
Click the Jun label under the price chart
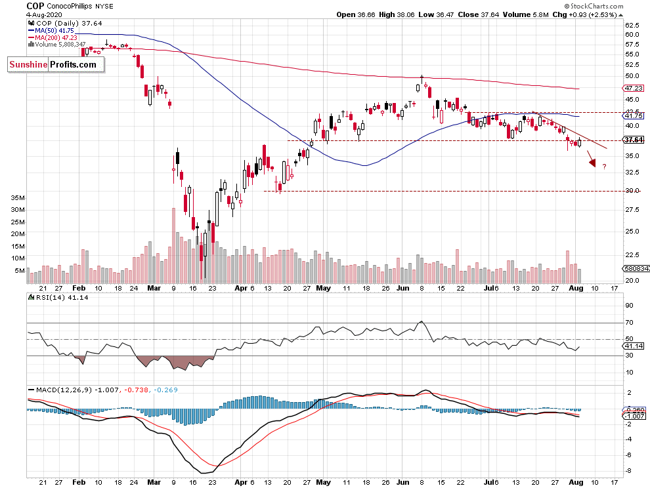pos(402,288)
